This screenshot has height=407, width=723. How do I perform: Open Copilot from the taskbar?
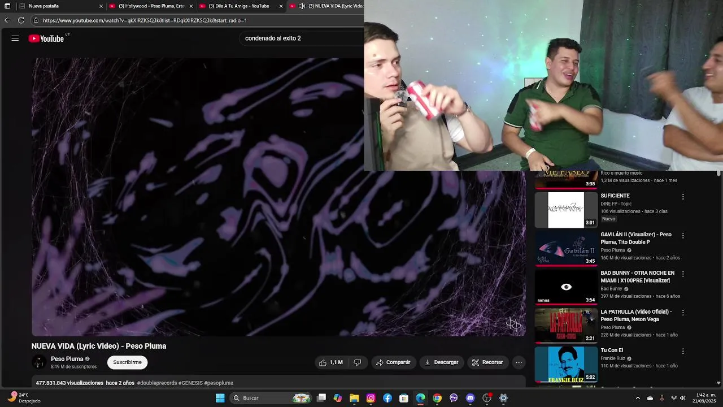coord(338,398)
